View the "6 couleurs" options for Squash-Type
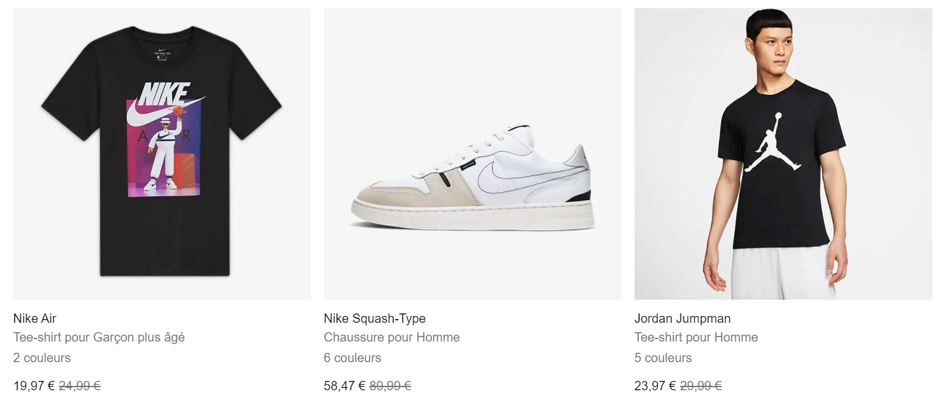Screen dimensions: 938x404 pyautogui.click(x=352, y=358)
